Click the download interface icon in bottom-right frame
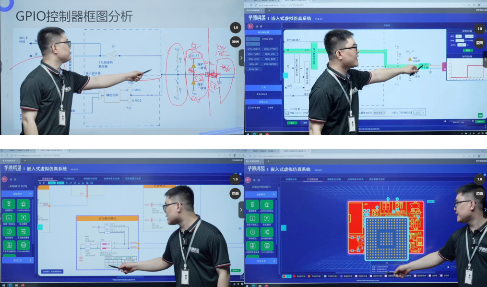 point(253,218)
